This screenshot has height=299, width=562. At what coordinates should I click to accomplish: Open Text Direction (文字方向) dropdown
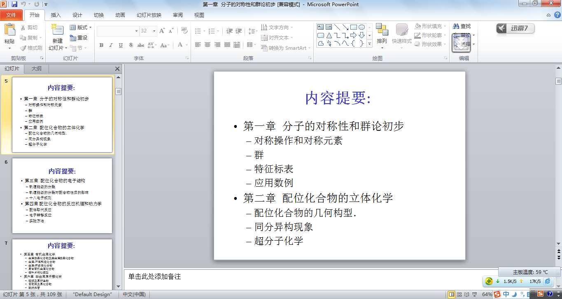tap(277, 28)
